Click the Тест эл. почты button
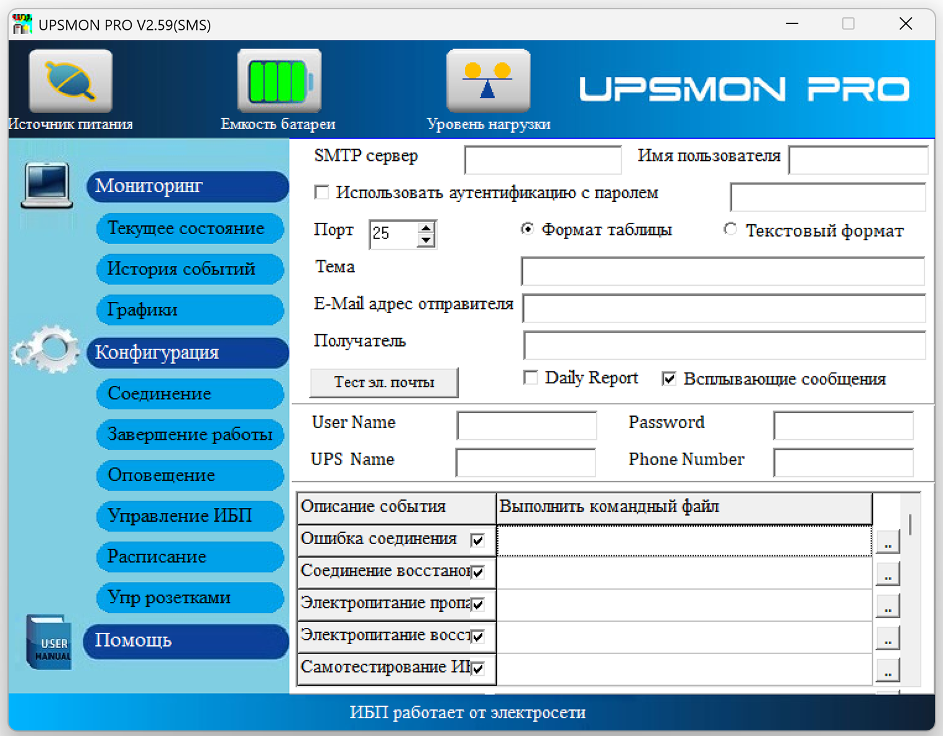Screen dimensions: 943x736 click(384, 382)
